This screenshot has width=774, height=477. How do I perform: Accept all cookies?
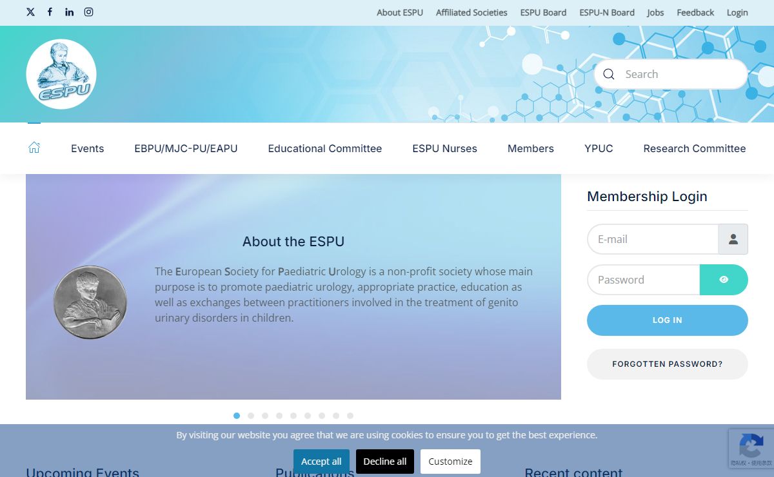tap(321, 462)
